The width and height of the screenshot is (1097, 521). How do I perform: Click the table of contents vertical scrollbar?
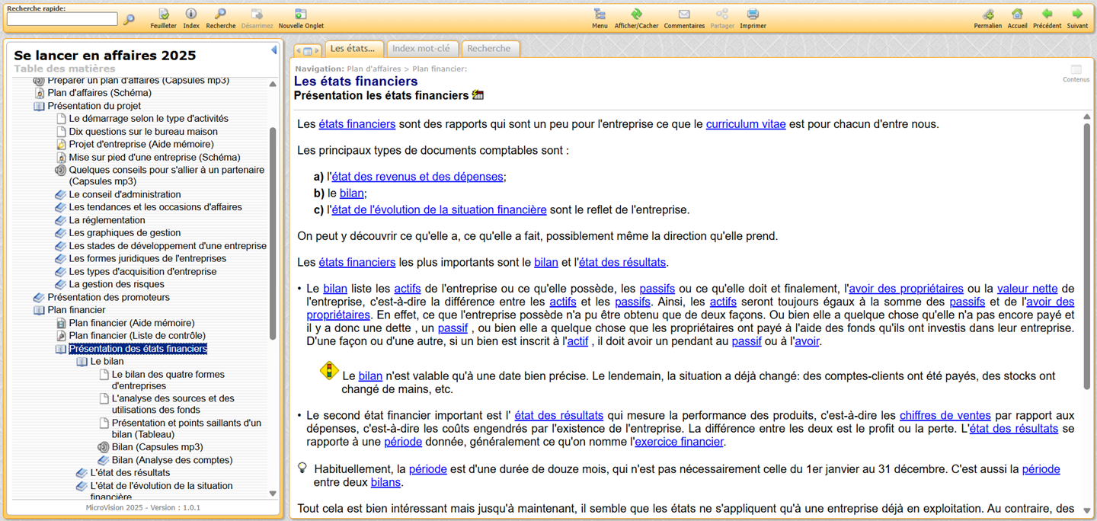pos(273,229)
